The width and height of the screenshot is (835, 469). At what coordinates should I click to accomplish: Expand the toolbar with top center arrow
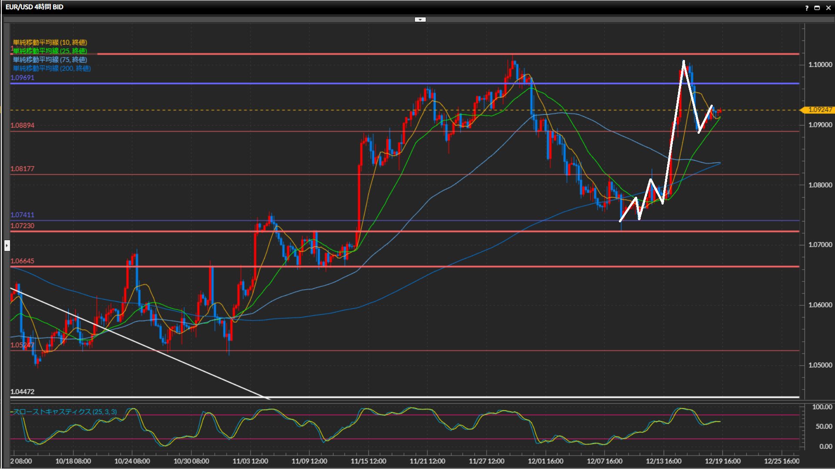click(420, 20)
